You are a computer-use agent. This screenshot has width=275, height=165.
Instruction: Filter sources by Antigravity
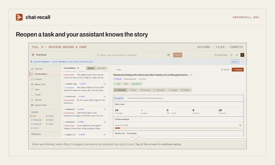point(37,120)
